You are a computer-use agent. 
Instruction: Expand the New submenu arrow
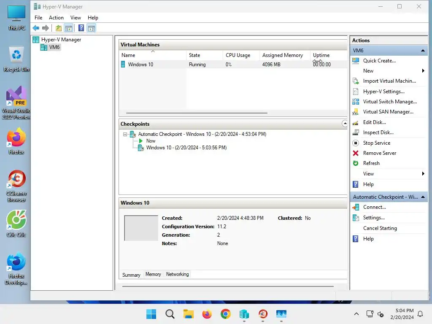click(x=423, y=71)
